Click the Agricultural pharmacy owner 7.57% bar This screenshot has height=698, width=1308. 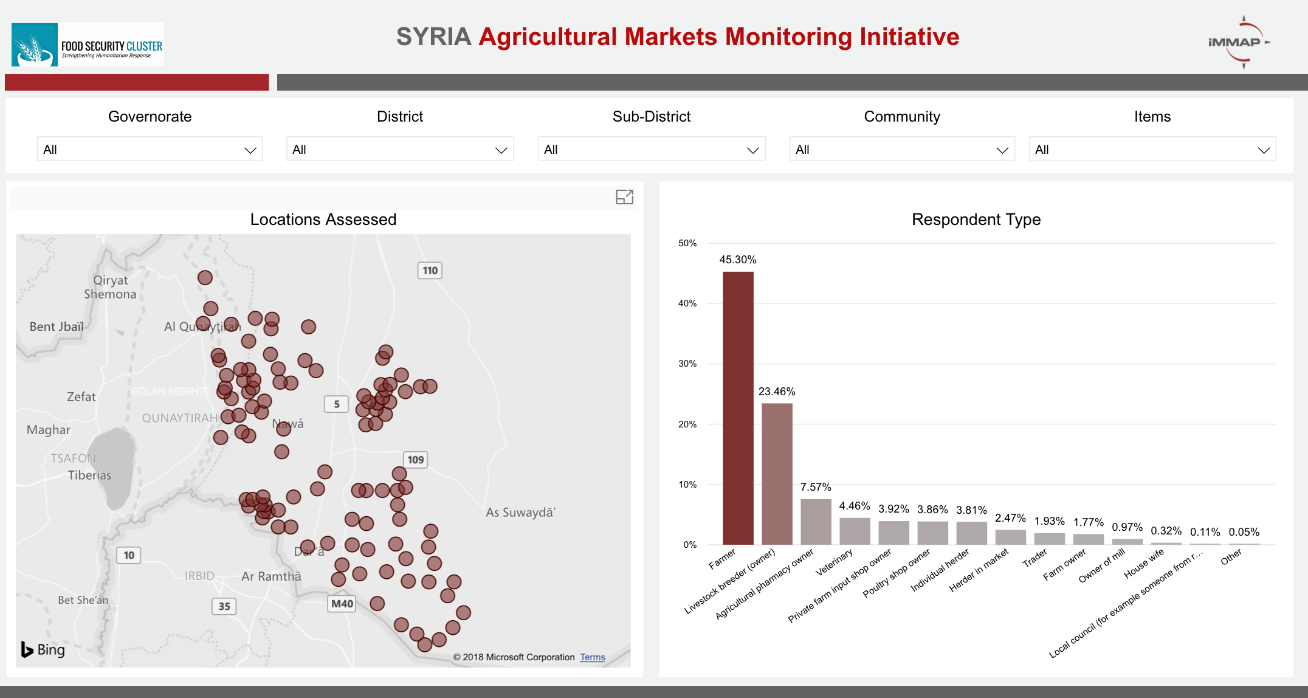[x=816, y=522]
